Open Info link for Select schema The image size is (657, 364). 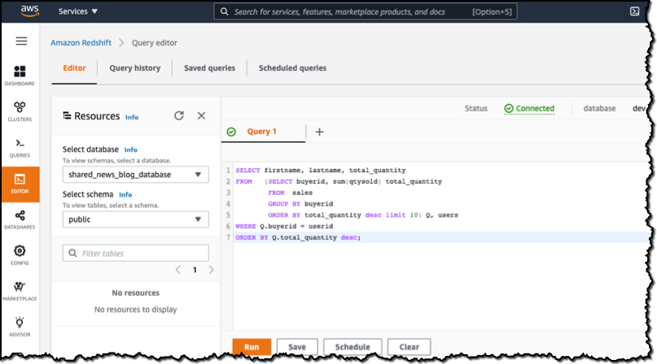click(x=125, y=194)
